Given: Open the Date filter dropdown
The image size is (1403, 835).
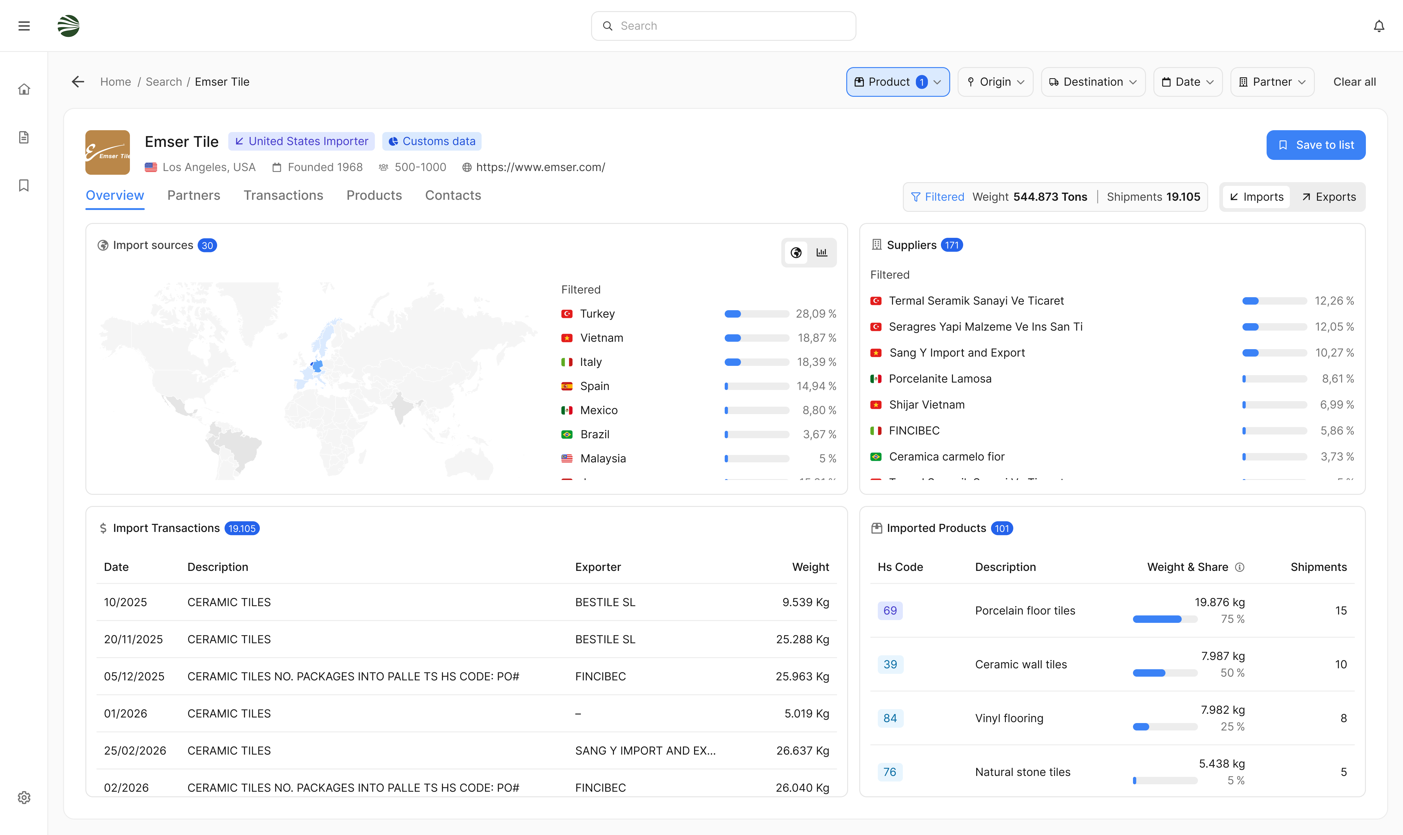Looking at the screenshot, I should click(1187, 82).
